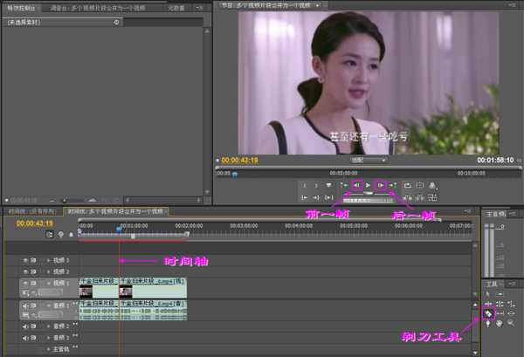
Task: Click the Program monitor shuttle slider
Action: click(x=368, y=193)
